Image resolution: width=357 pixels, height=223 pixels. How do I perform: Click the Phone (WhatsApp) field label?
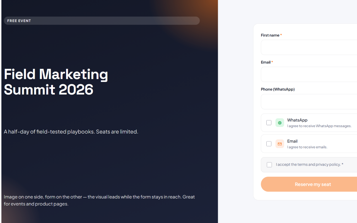[278, 89]
